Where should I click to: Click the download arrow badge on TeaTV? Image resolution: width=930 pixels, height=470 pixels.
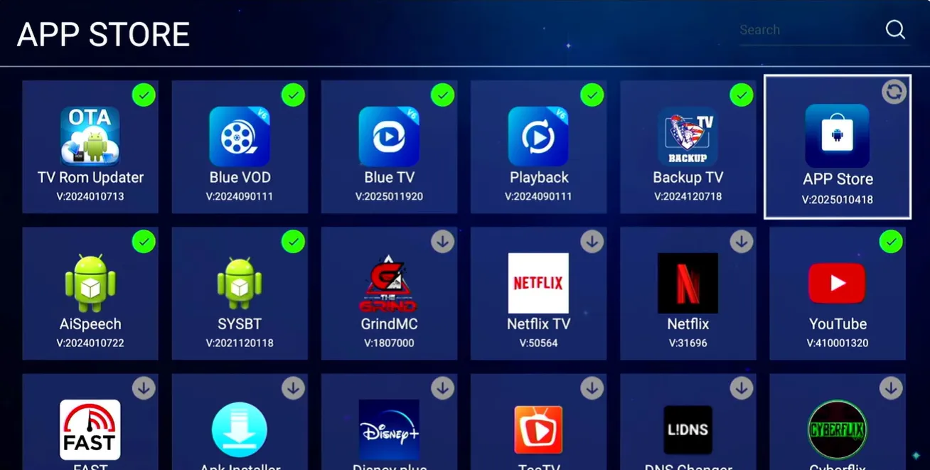592,388
